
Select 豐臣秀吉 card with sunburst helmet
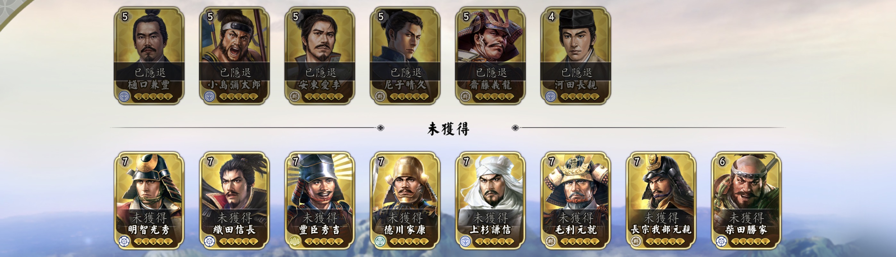[x=319, y=200]
